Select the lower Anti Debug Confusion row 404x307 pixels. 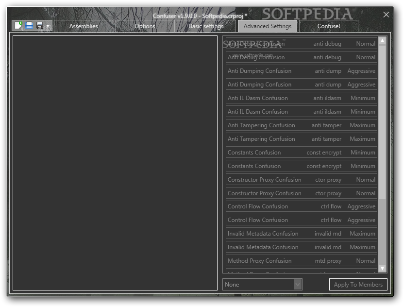[x=302, y=57]
